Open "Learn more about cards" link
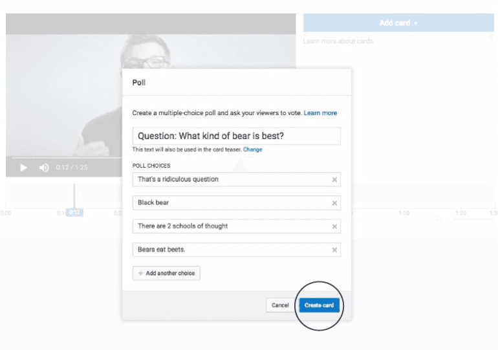The height and width of the screenshot is (350, 498). pyautogui.click(x=338, y=41)
